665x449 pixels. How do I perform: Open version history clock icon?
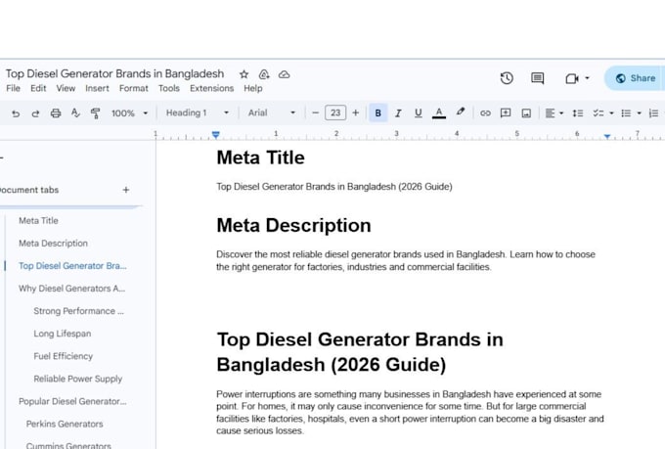click(x=507, y=78)
